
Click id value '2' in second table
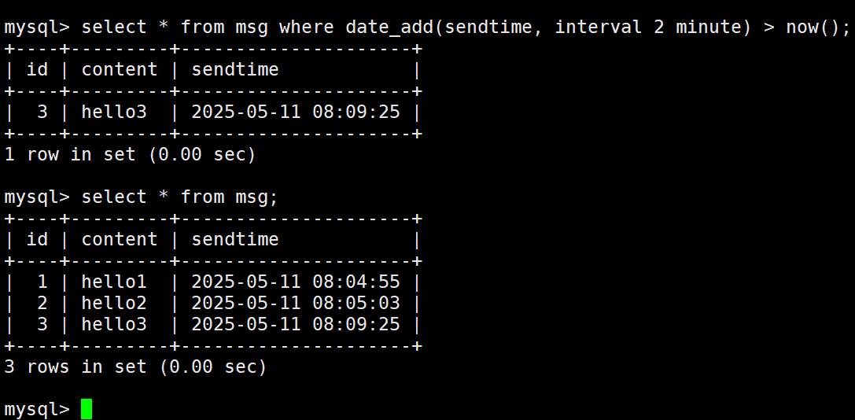pyautogui.click(x=42, y=303)
